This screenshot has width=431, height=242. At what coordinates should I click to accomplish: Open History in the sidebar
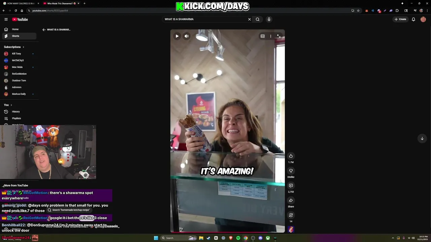[x=19, y=112]
